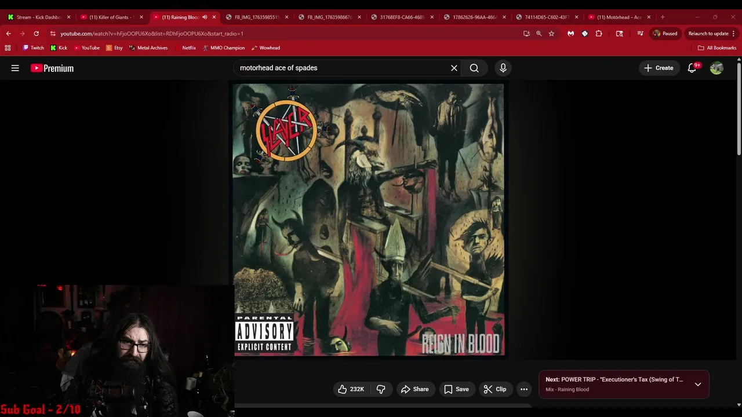This screenshot has width=742, height=417.
Task: Expand the Next up queue chevron
Action: (698, 385)
